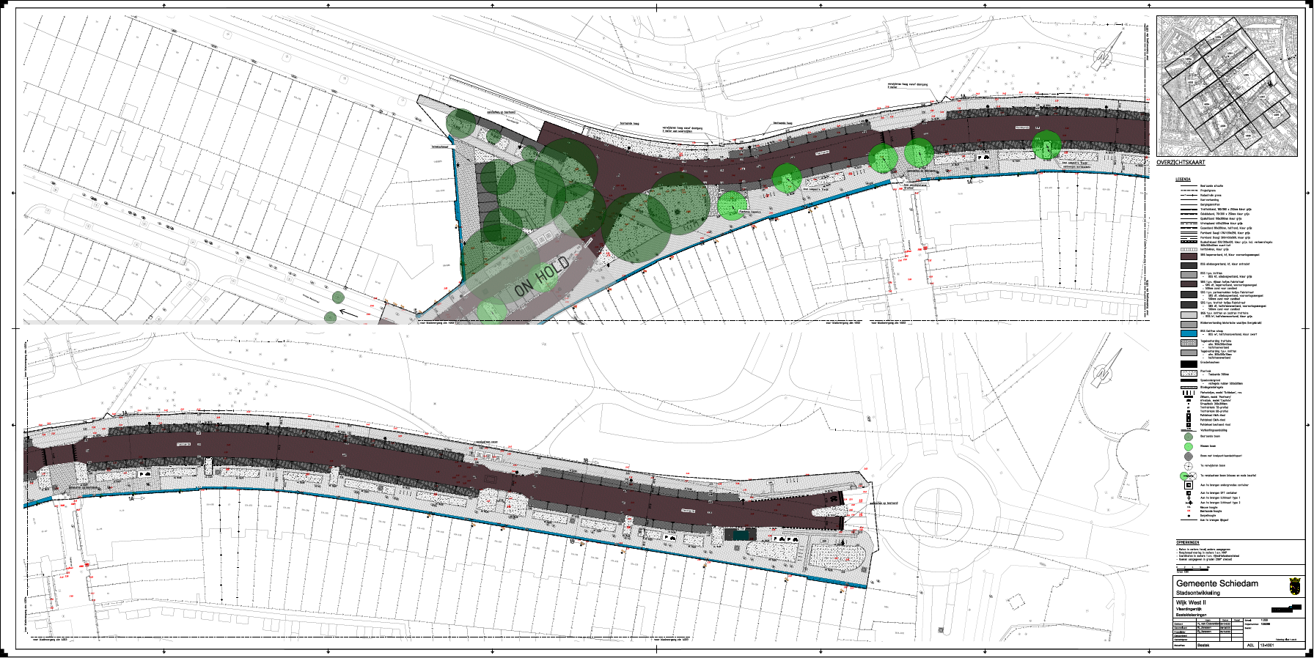Click the underground container square legend symbol
The height and width of the screenshot is (658, 1314).
pyautogui.click(x=1189, y=485)
